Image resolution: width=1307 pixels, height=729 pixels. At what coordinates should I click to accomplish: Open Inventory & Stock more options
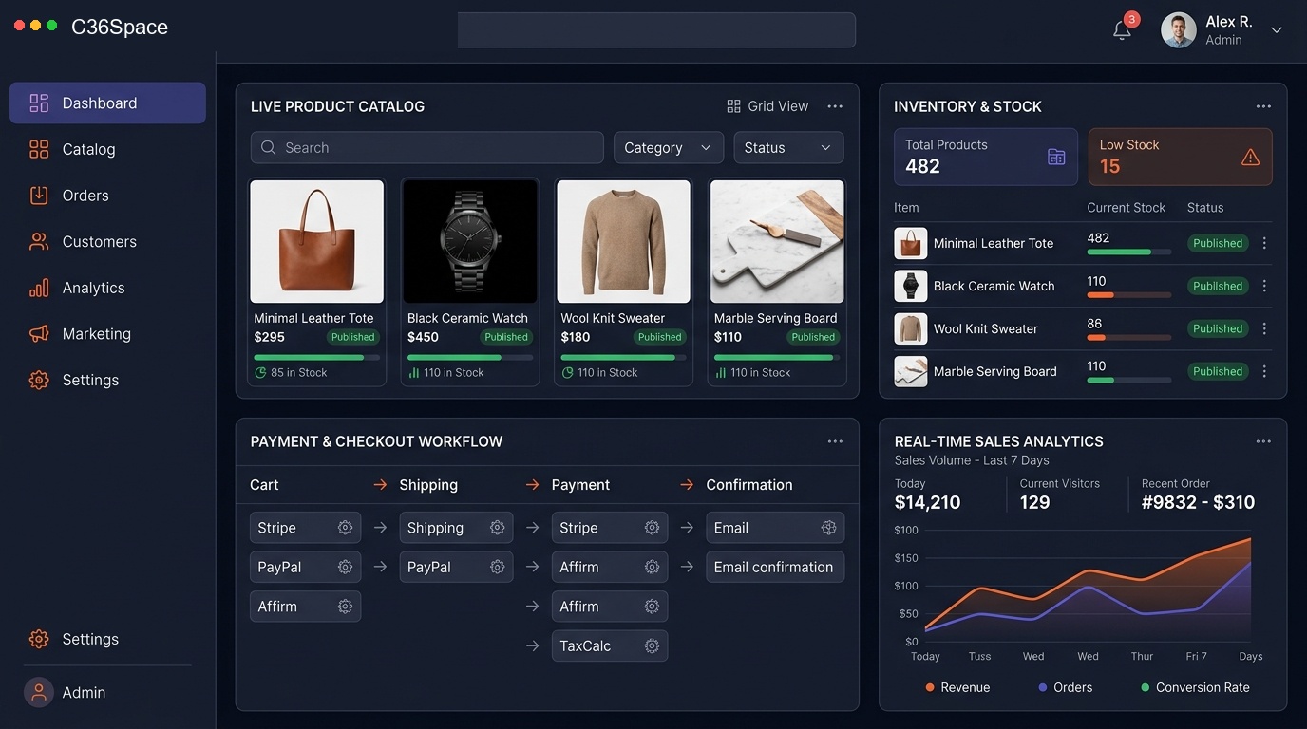tap(1263, 106)
